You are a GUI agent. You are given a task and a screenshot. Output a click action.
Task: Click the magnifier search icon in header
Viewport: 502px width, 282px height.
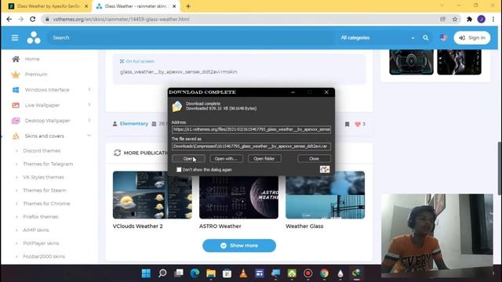point(425,38)
